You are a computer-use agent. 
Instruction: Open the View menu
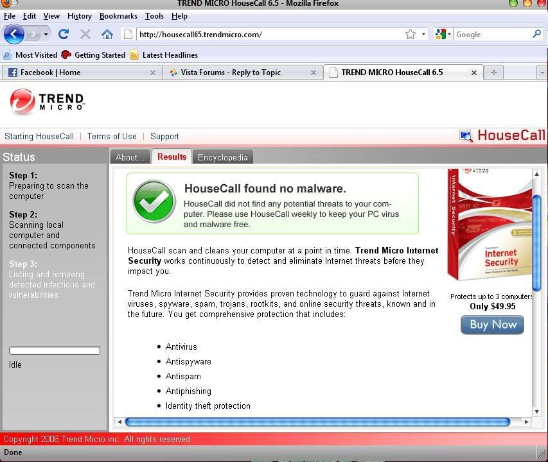pos(51,16)
